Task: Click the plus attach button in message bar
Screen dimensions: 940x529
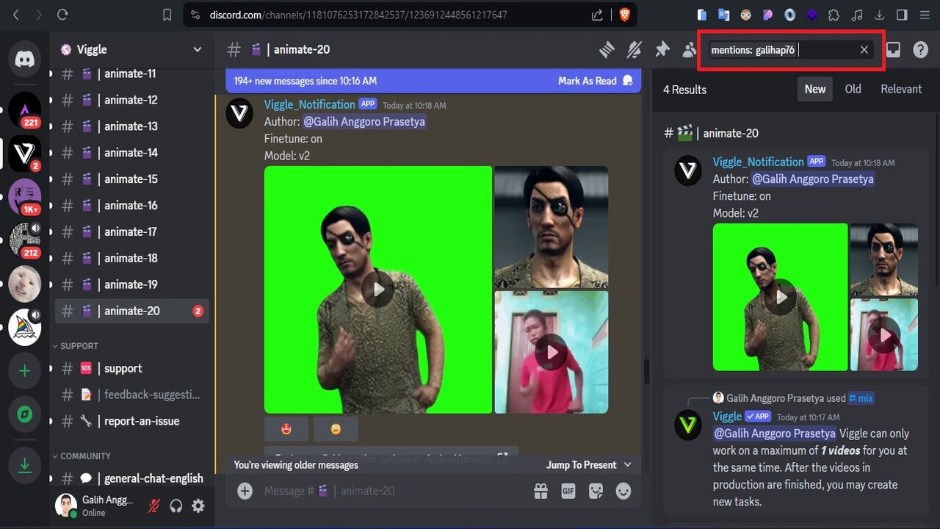Action: [x=245, y=491]
